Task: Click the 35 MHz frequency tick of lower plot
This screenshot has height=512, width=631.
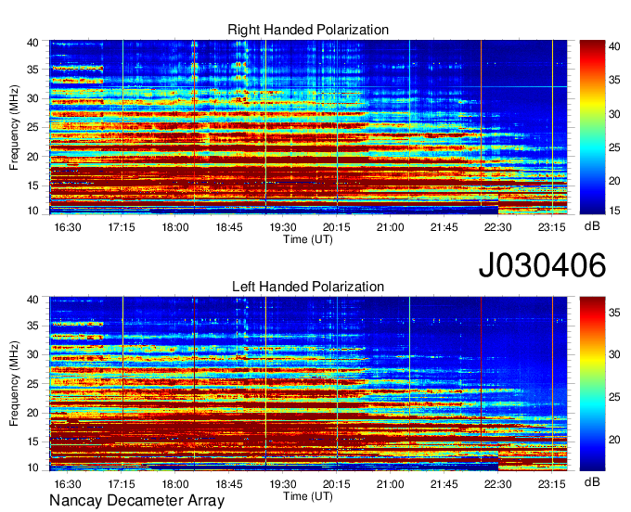Action: click(x=32, y=326)
